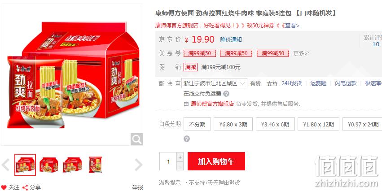This screenshot has height=191, width=382.
Task: Click the 满减 promotion tag
Action: click(190, 67)
